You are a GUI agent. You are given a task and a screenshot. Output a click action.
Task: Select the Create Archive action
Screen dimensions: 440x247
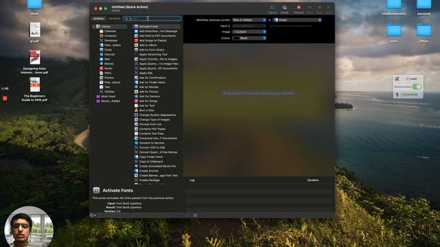click(146, 171)
